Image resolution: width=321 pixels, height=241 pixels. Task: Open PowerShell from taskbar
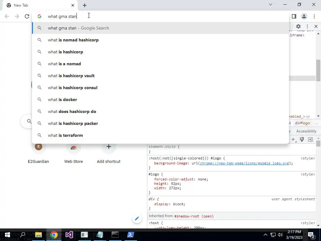pos(130,235)
